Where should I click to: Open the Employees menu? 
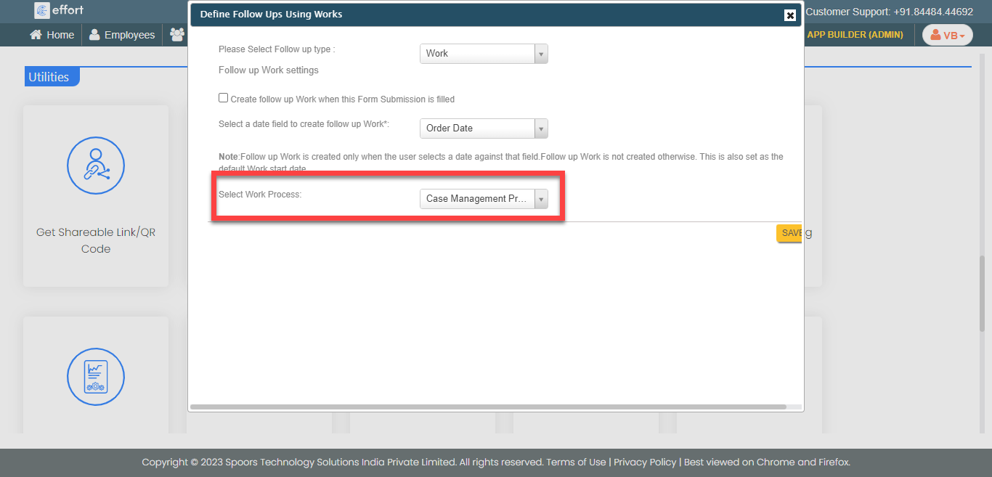tap(122, 35)
